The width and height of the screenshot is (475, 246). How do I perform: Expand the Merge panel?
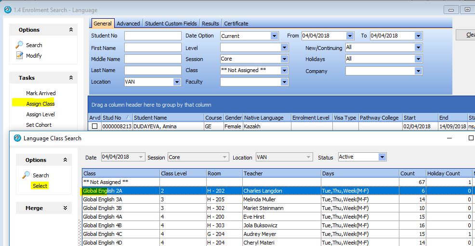click(65, 208)
